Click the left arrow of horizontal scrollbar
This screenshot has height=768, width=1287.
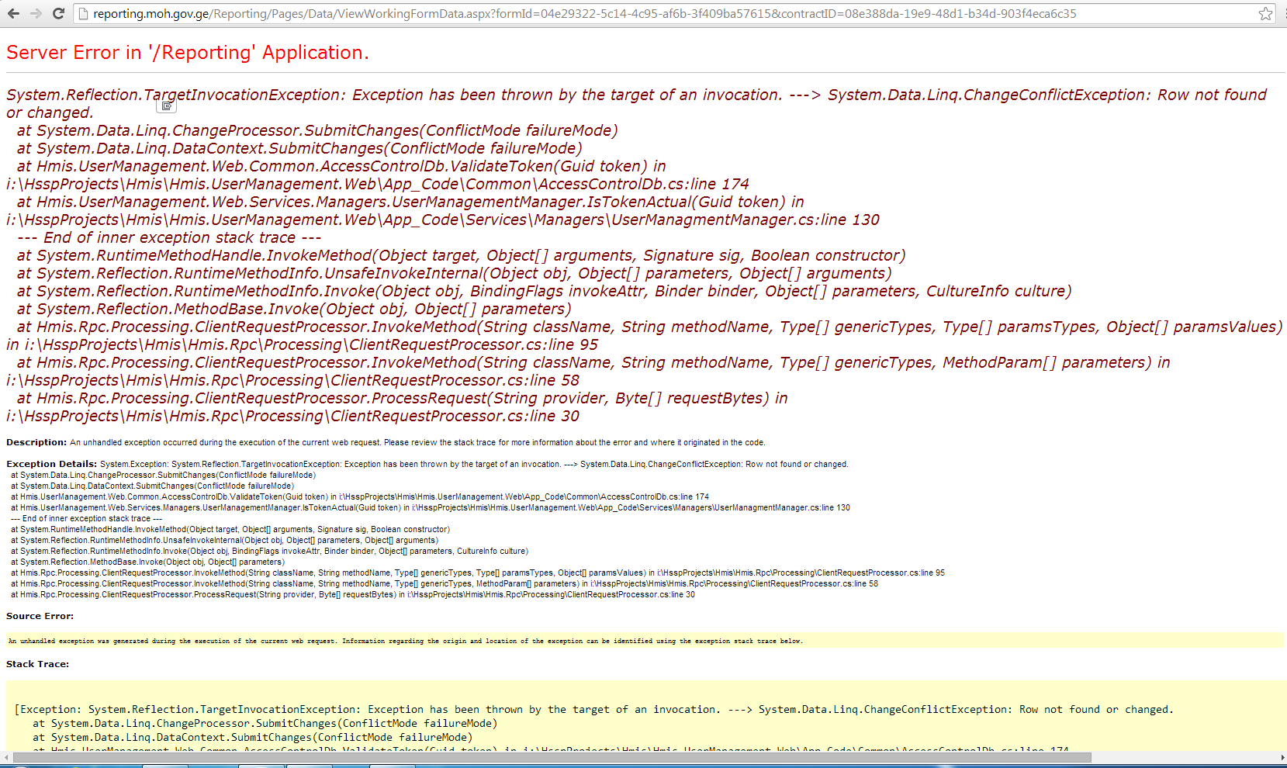point(8,757)
